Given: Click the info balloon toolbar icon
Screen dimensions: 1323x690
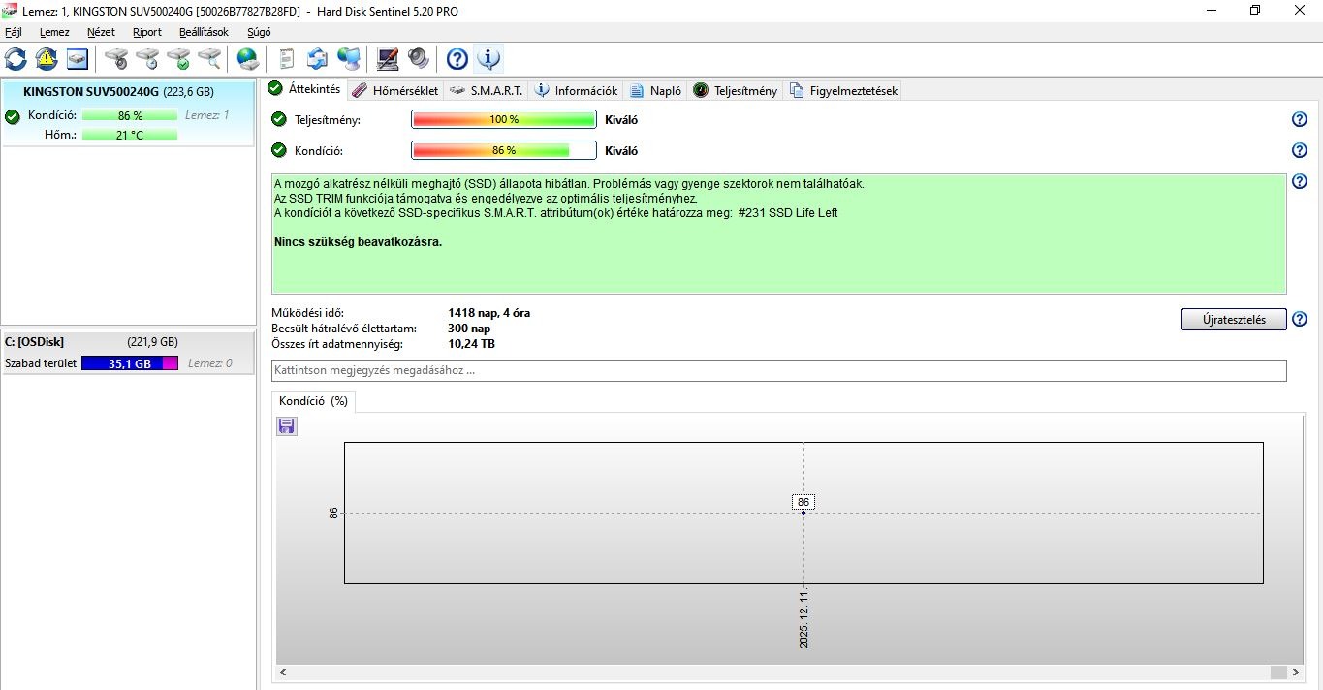Looking at the screenshot, I should [488, 59].
